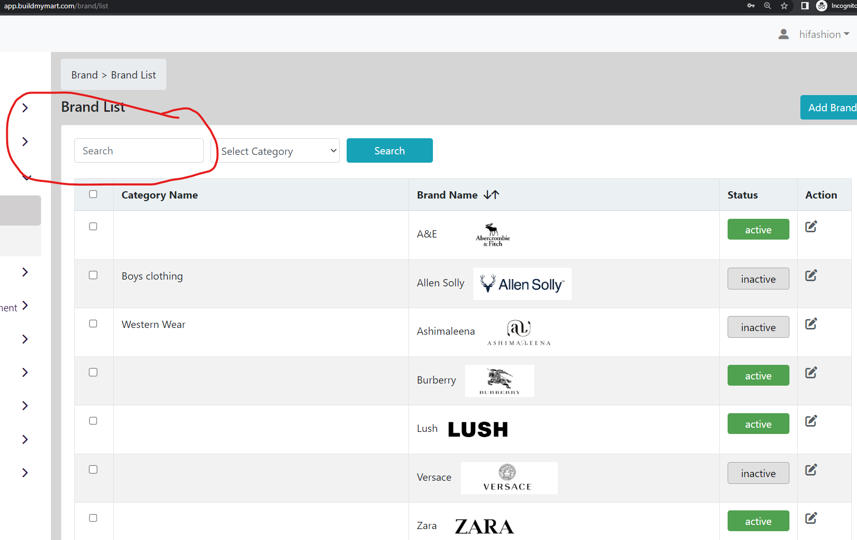The width and height of the screenshot is (857, 540).
Task: Click the user profile avatar icon
Action: tap(784, 34)
